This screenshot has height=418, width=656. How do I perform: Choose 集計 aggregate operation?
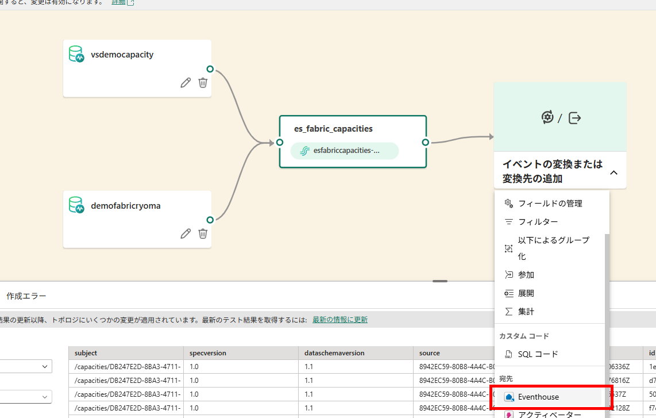[550, 312]
